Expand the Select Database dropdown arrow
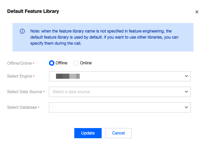 tap(186, 107)
